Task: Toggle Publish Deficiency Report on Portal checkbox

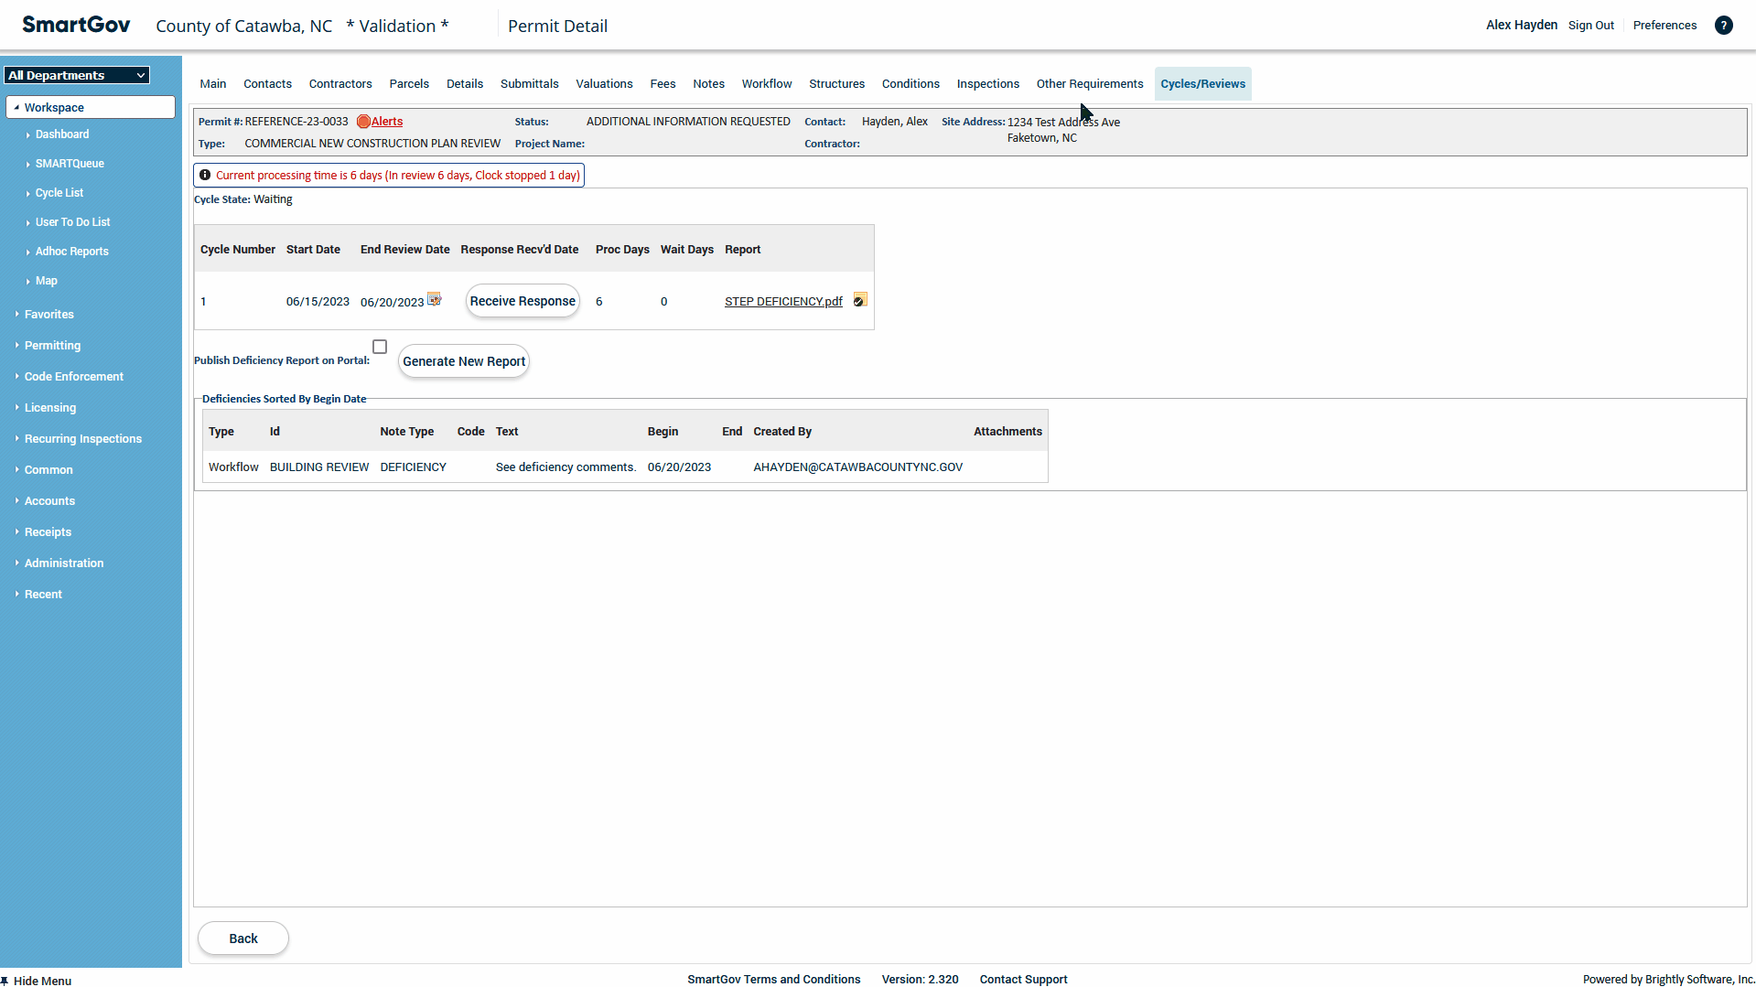Action: pos(380,347)
